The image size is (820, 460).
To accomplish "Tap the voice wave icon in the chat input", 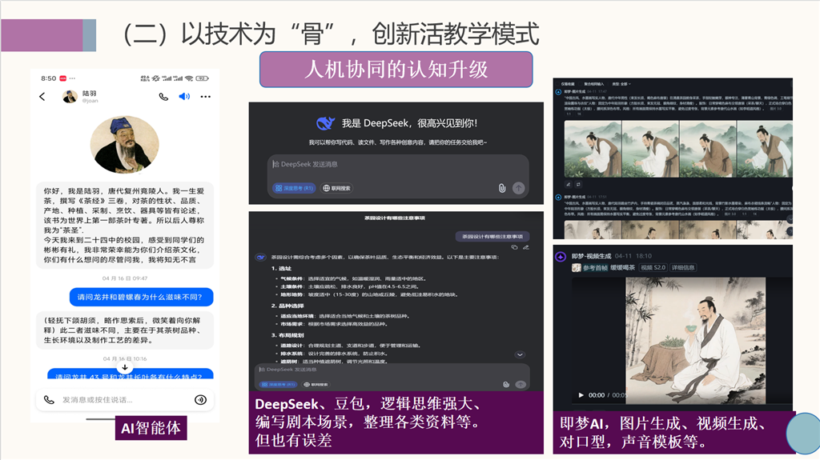I will pos(200,400).
